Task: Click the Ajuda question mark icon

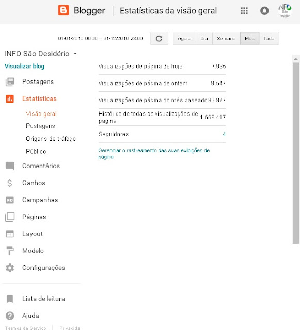Action: pyautogui.click(x=10, y=316)
